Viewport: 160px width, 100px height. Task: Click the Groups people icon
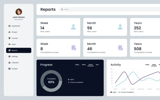[9, 32]
